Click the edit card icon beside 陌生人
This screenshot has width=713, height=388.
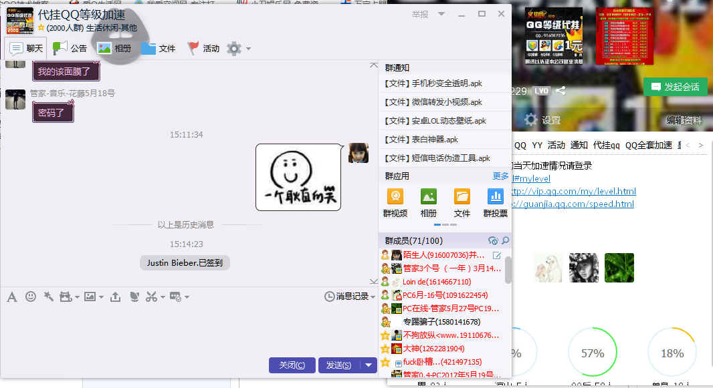497,256
